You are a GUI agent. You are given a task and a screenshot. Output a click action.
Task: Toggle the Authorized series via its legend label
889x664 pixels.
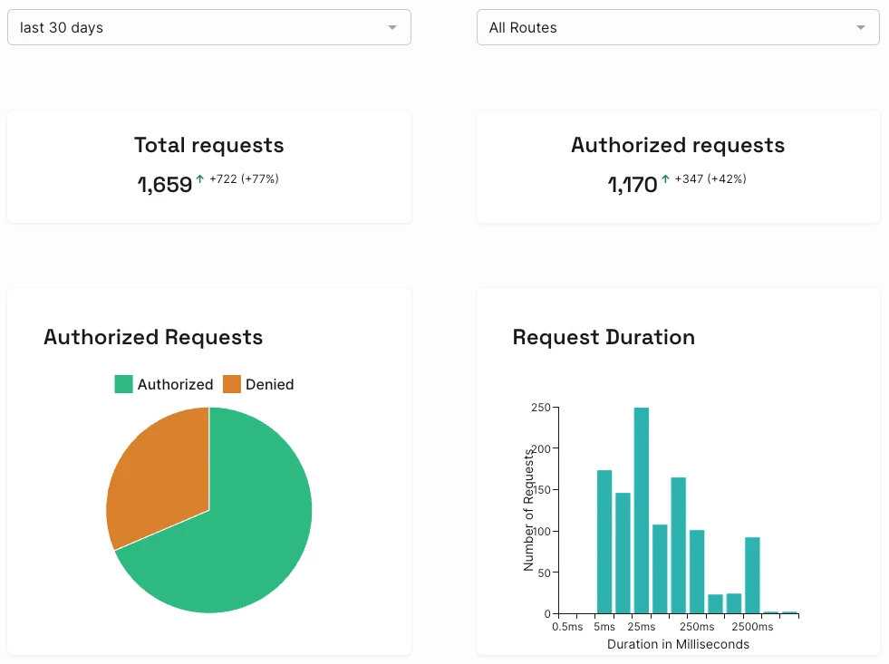(175, 384)
